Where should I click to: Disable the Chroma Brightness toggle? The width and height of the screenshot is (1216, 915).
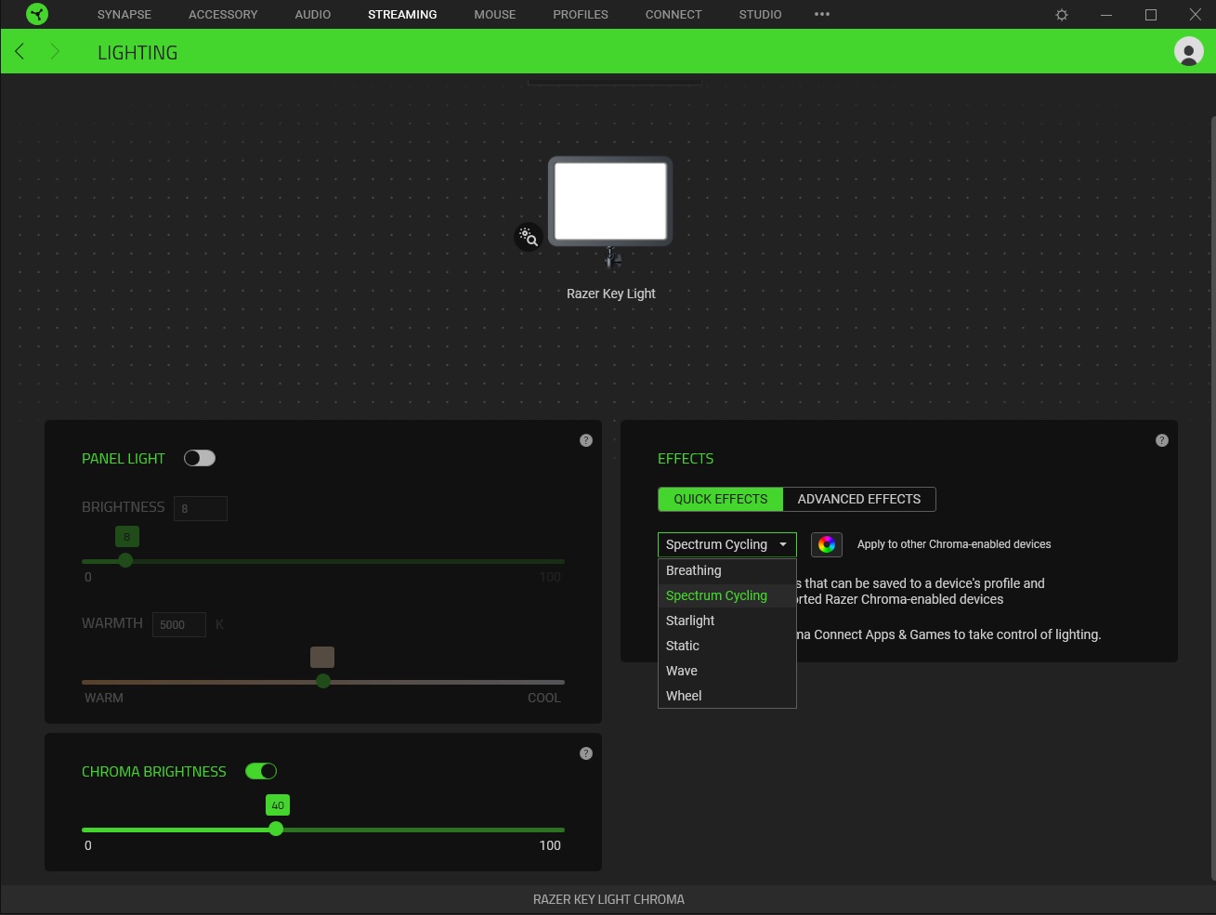pos(261,771)
